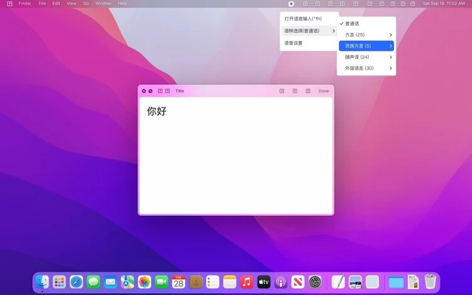Screen dimensions: 472x295
Task: Open Podcasts app from dock
Action: click(281, 282)
